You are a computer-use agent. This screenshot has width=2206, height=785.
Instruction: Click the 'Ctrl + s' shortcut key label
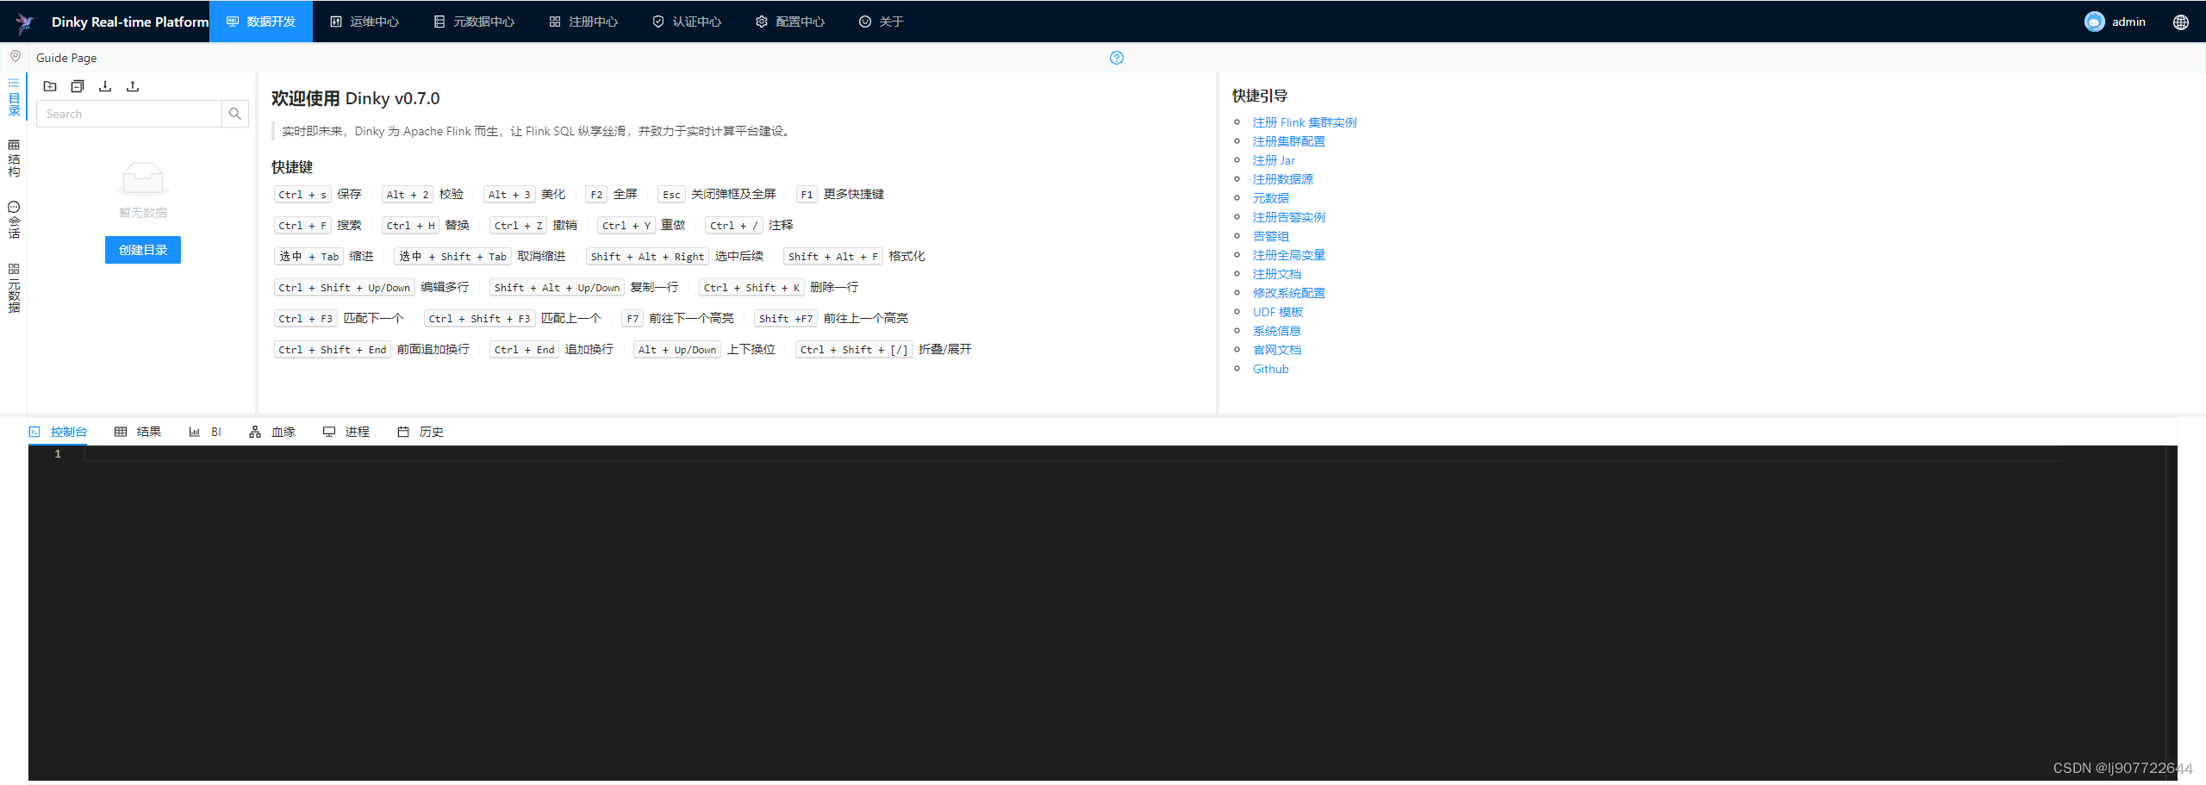tap(302, 195)
